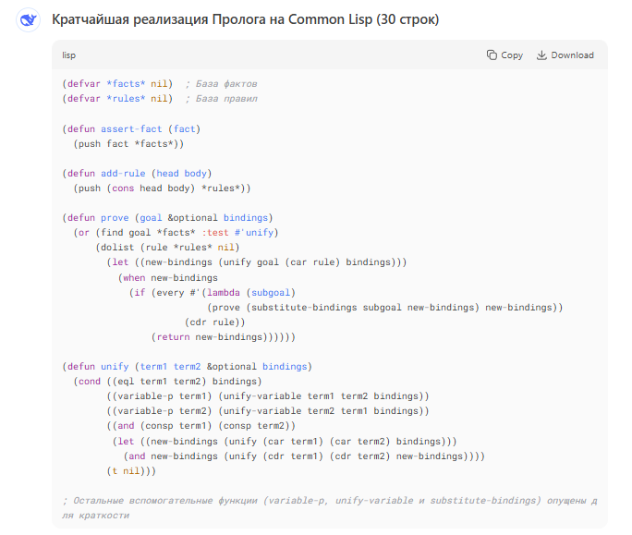Click the line '(defun unify (term1 term2 ...'
This screenshot has height=535, width=632.
point(187,367)
